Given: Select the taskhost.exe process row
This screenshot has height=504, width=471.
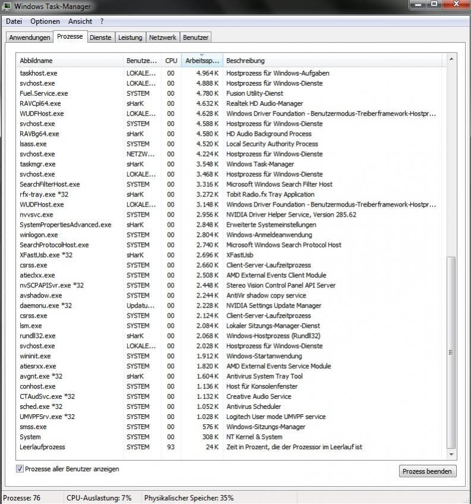Looking at the screenshot, I should point(230,73).
